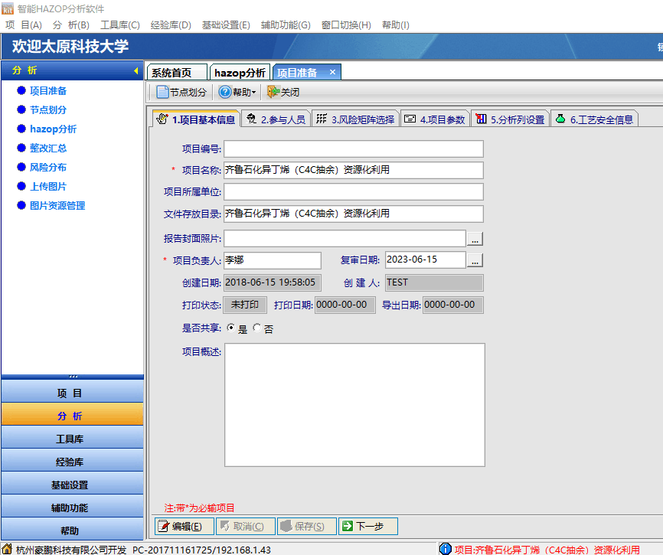Click the 下一步 button
Screen dimensions: 663x555
coord(367,526)
